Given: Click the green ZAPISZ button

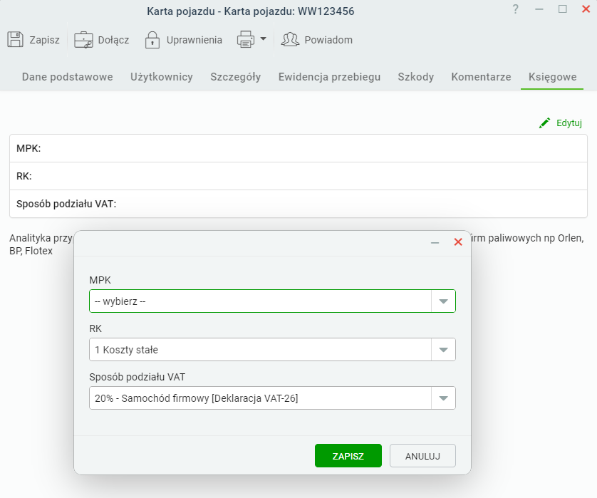Looking at the screenshot, I should (348, 456).
